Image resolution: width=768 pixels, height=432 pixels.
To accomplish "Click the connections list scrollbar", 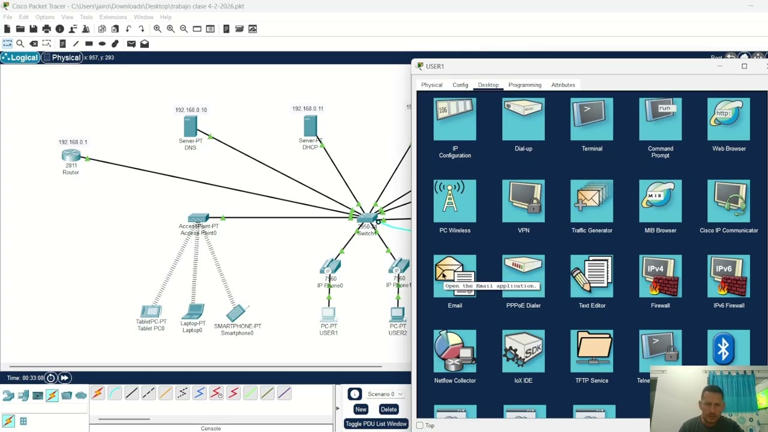I will point(124,419).
